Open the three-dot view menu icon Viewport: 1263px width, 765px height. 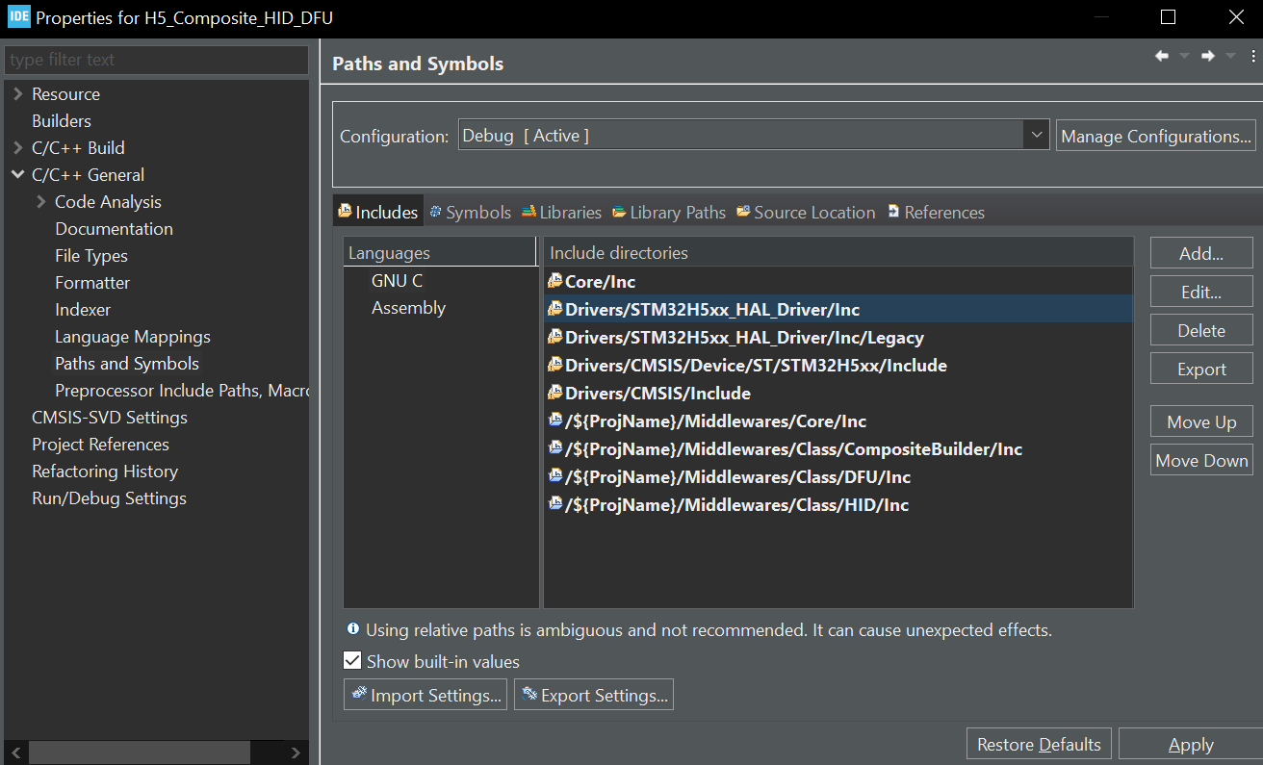1252,56
